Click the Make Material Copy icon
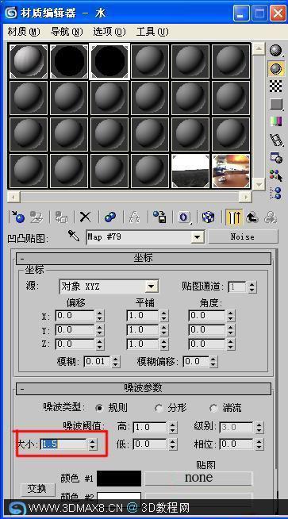Image resolution: width=288 pixels, height=519 pixels. (x=110, y=217)
